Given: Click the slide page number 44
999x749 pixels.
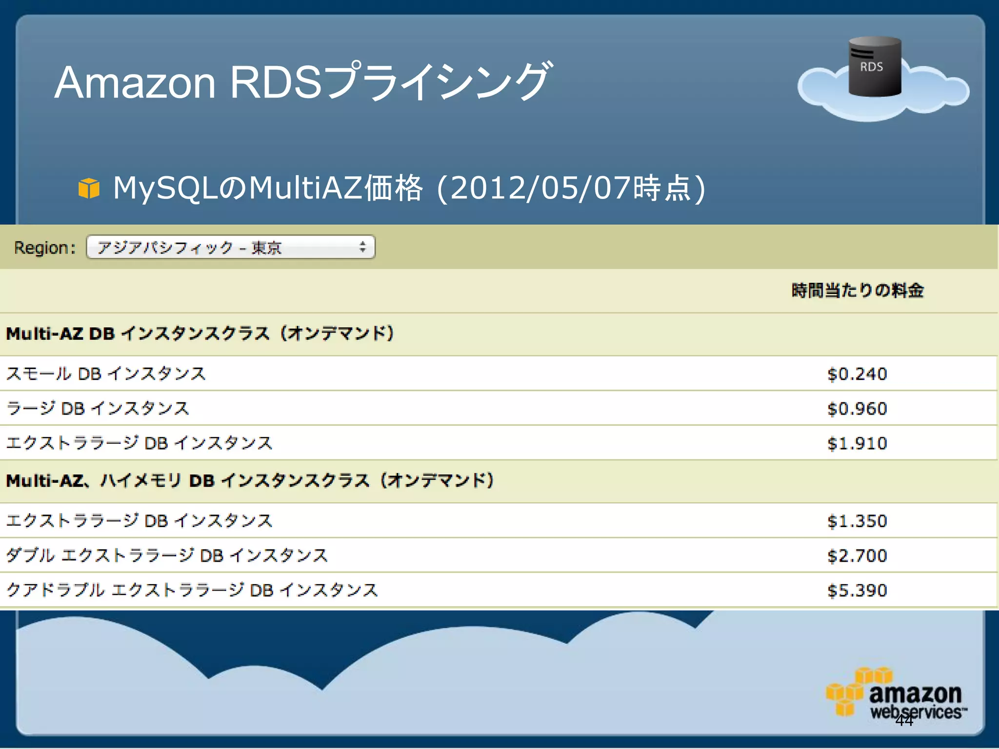Looking at the screenshot, I should [904, 720].
